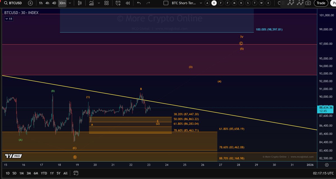This screenshot has height=179, width=336.
Task: Set chart range to 1D
Action: (x=8, y=173)
